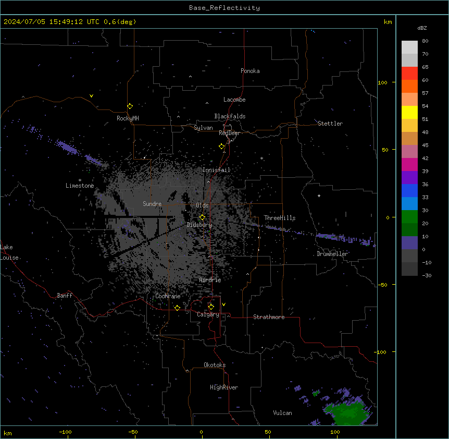Viewport: 449px width, 439px height.
Task: Select the tan 45-48 dBZ legend swatch
Action: [x=409, y=138]
